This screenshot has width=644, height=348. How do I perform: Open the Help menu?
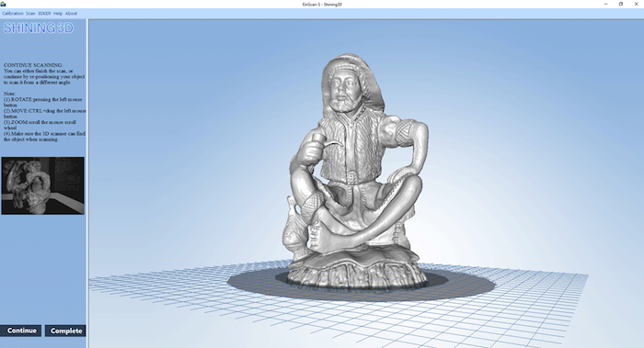(x=58, y=14)
